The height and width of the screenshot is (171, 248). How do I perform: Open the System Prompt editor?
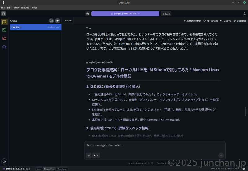click(192, 21)
